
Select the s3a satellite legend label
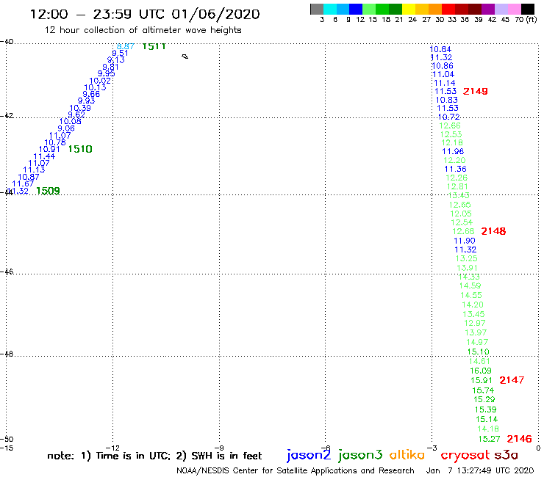pyautogui.click(x=507, y=455)
